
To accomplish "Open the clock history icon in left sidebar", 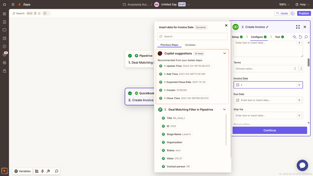I will coord(4,46).
